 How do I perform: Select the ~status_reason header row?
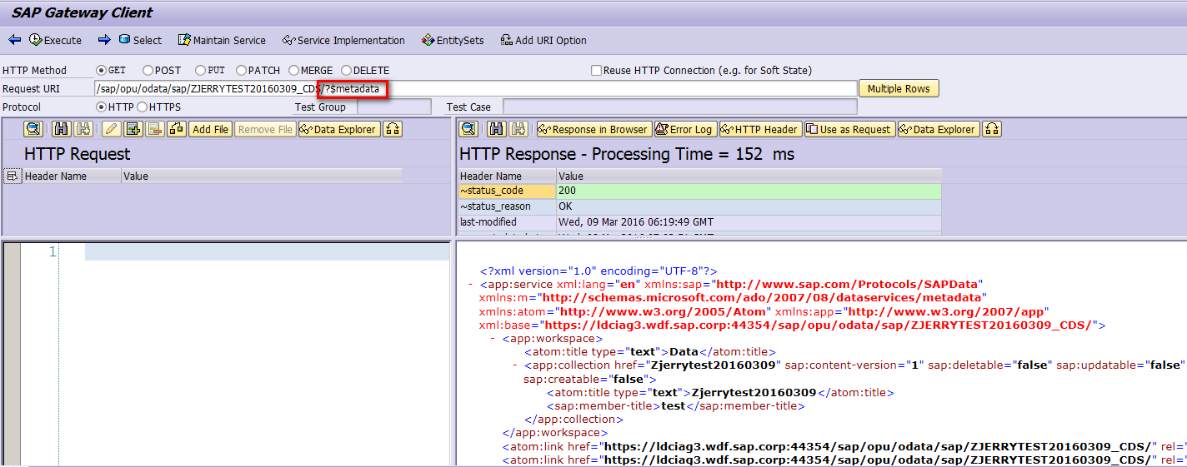pos(507,206)
